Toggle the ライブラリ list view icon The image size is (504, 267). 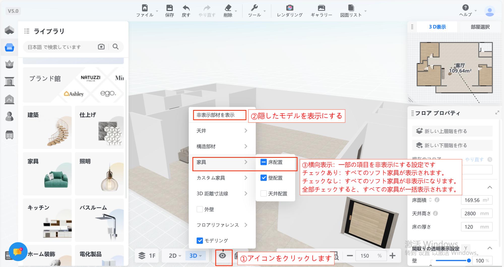pyautogui.click(x=27, y=31)
